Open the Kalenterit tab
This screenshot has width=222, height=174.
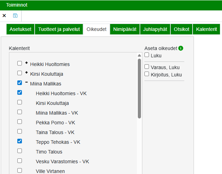click(206, 29)
